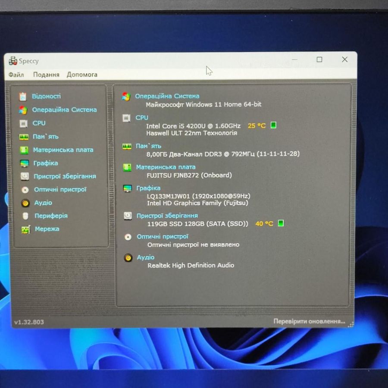Viewport: 388px width, 388px height.
Task: Click version v1.32.803 label
Action: [29, 322]
